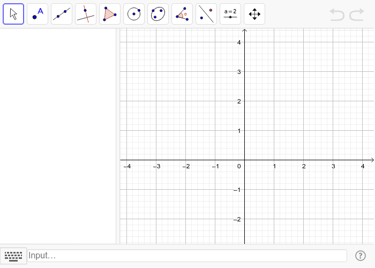Click the Undo arrow
Image resolution: width=375 pixels, height=268 pixels.
click(x=337, y=14)
